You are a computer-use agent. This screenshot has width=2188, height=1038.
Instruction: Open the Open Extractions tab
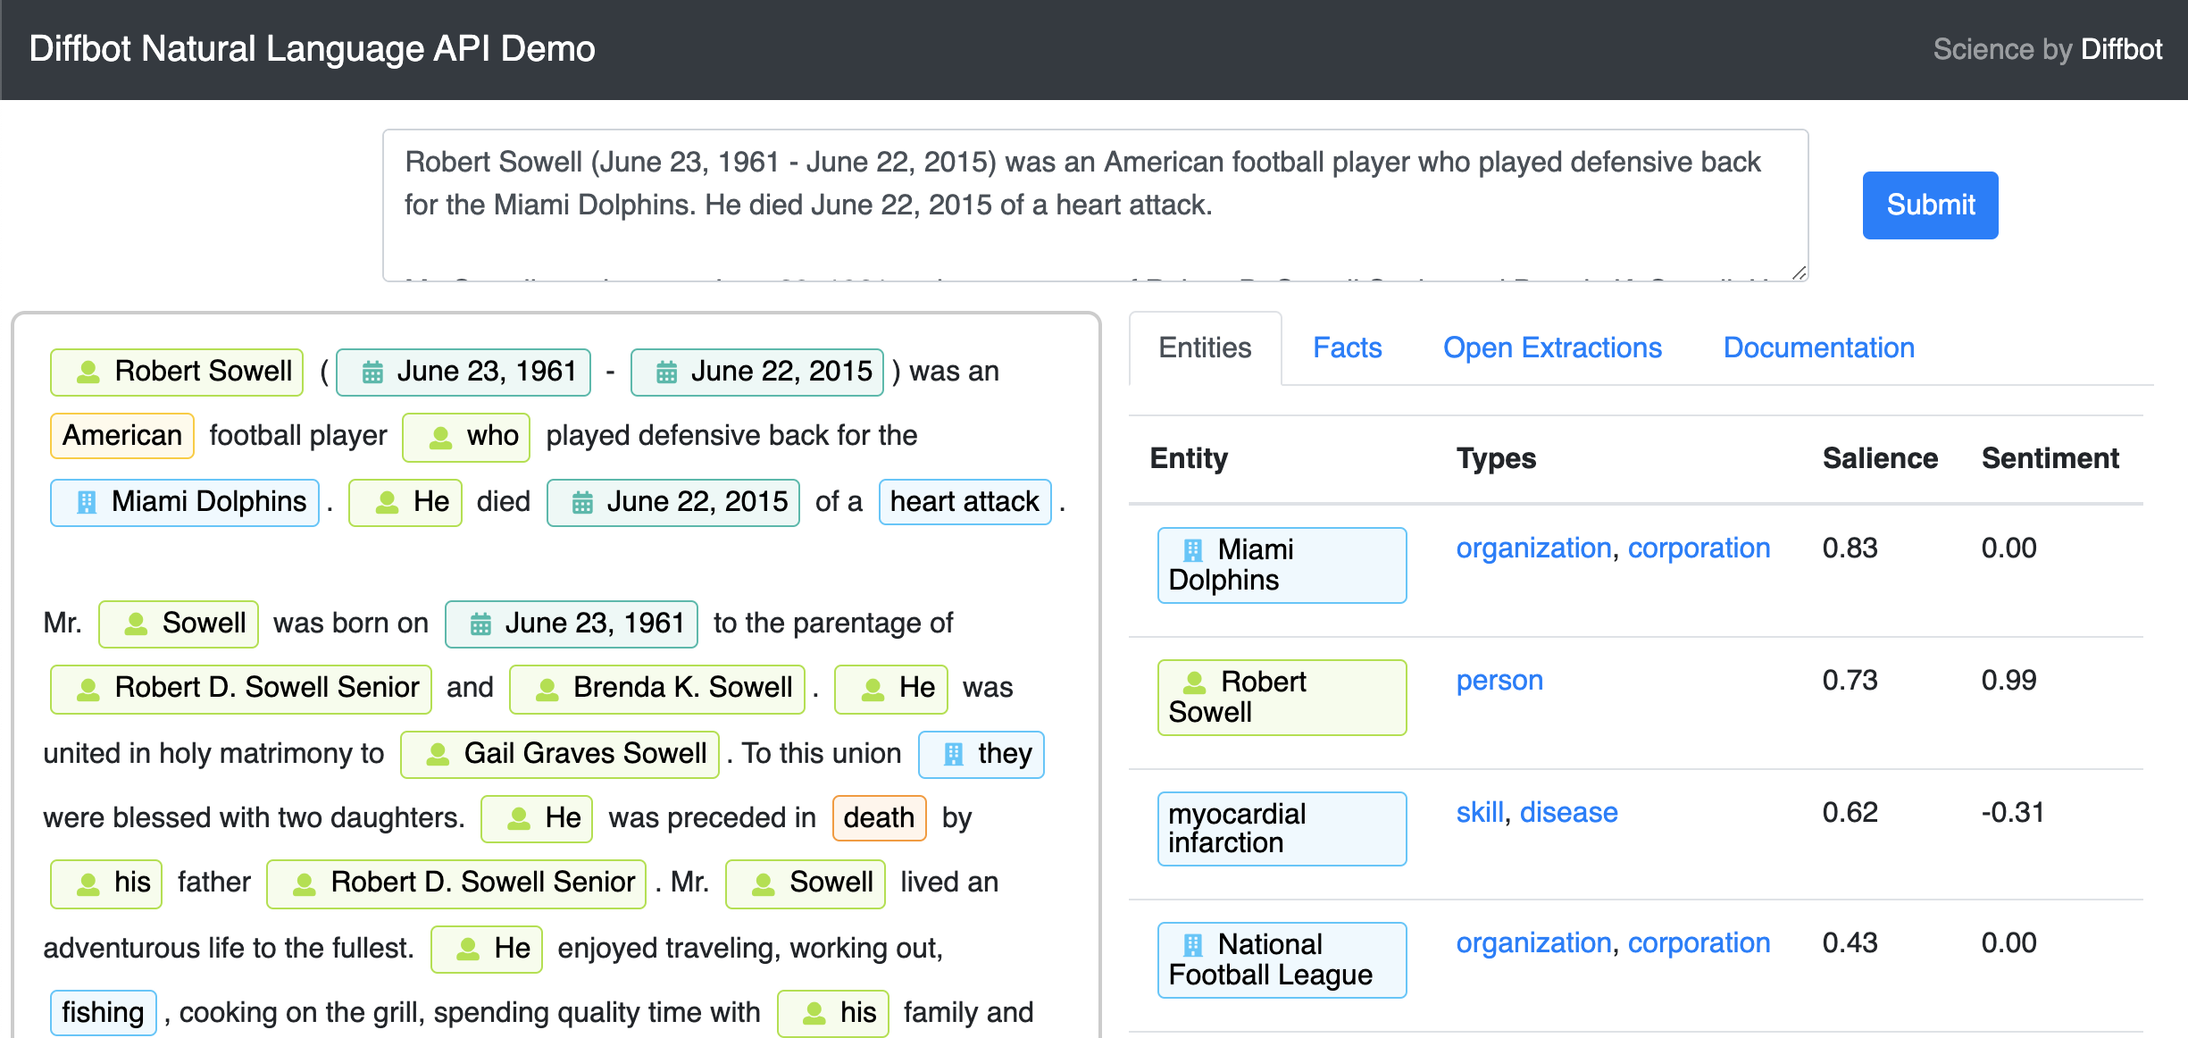[1552, 347]
